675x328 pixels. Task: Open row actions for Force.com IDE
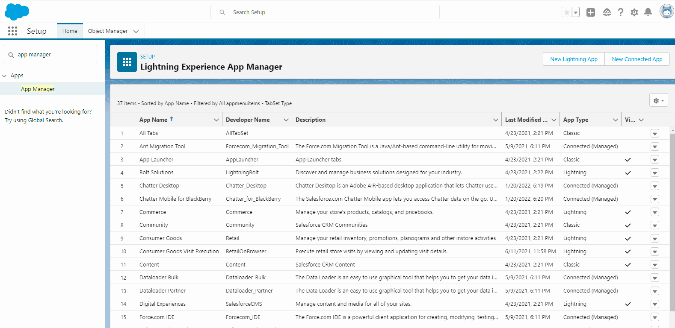(654, 317)
